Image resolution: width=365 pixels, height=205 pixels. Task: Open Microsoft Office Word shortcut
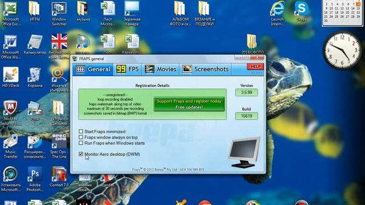tap(10, 47)
